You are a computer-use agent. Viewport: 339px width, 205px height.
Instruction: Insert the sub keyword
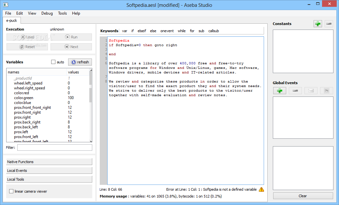coord(201,31)
